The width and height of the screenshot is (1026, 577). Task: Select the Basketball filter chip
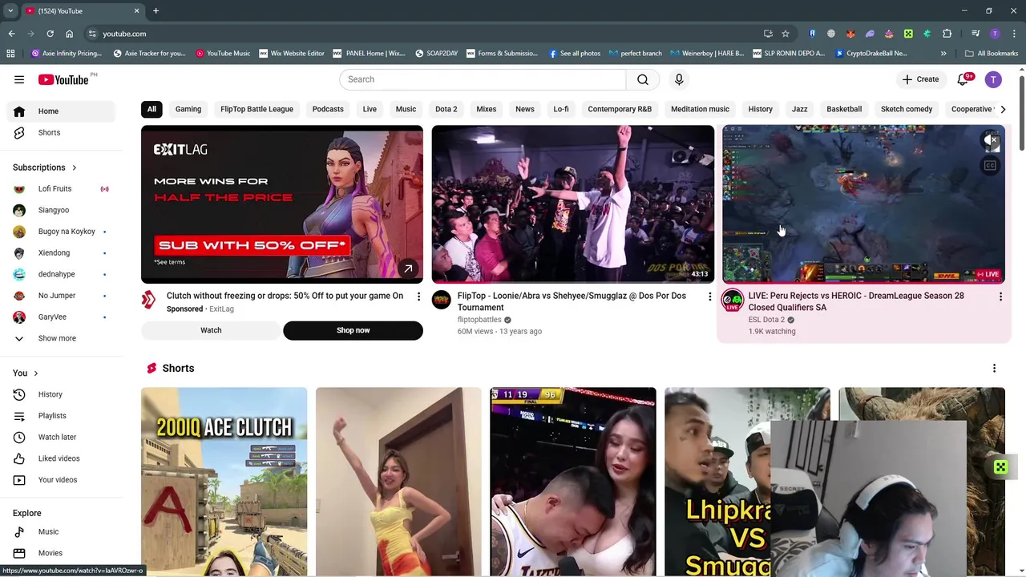844,109
